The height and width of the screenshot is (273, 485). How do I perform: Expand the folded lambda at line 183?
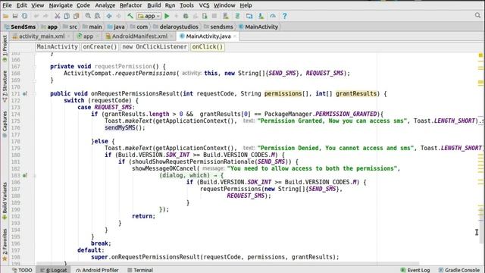tap(35, 175)
